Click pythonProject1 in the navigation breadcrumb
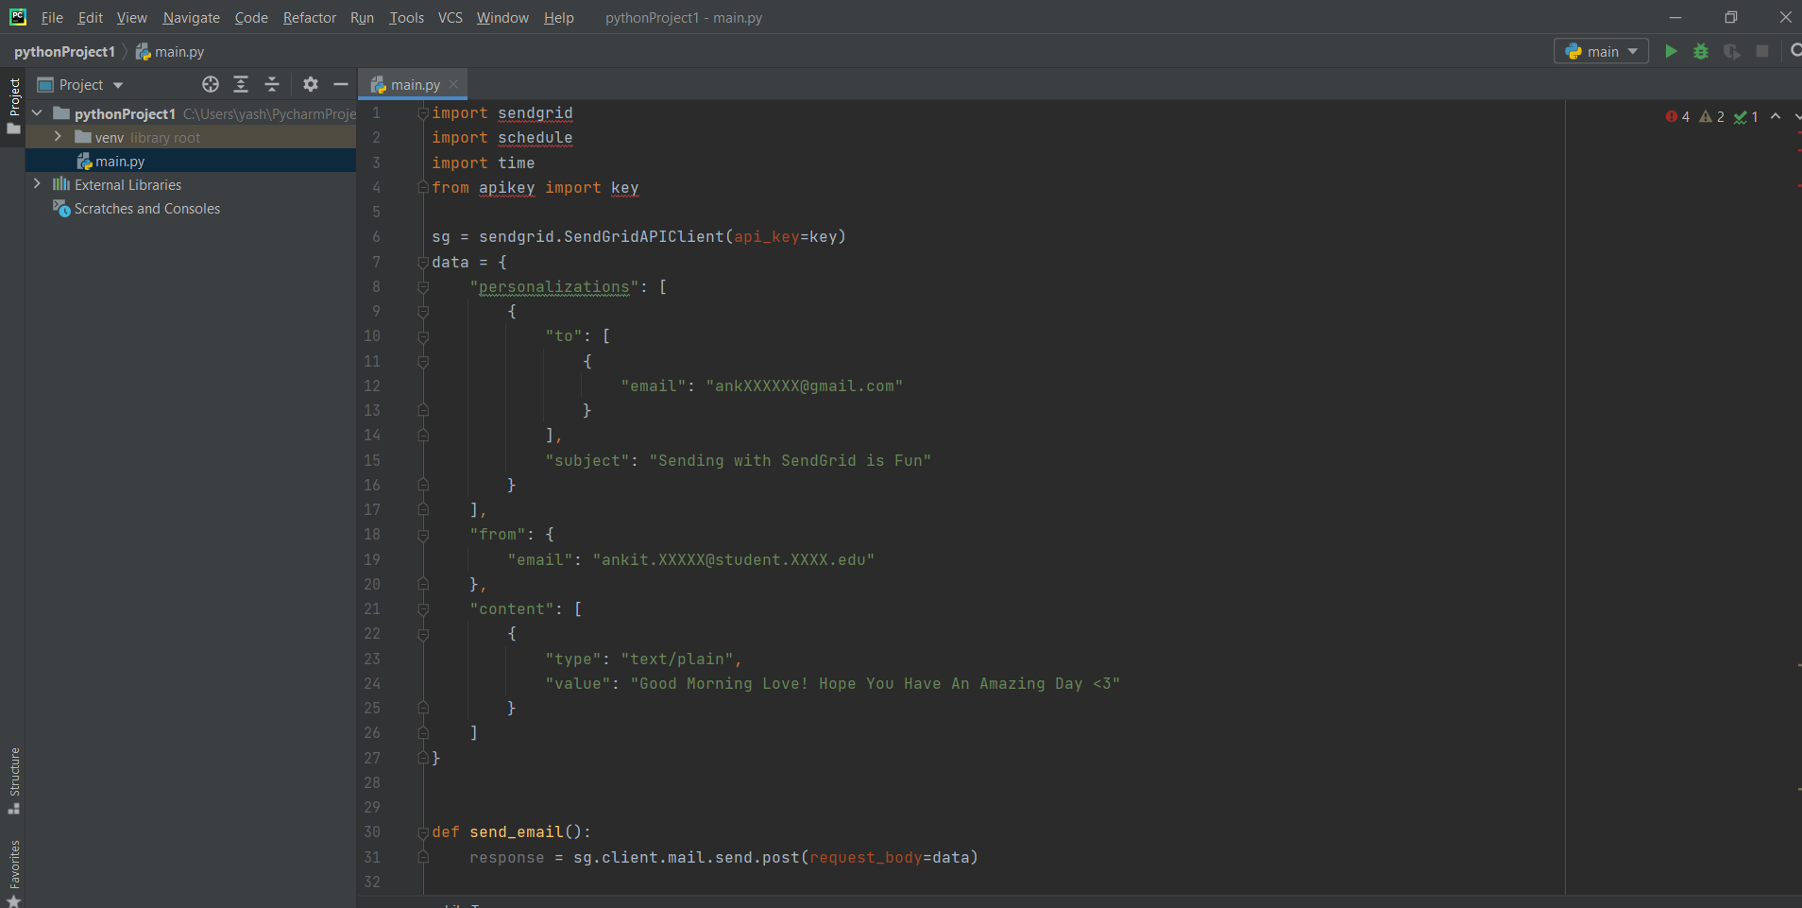The width and height of the screenshot is (1802, 908). pyautogui.click(x=64, y=52)
